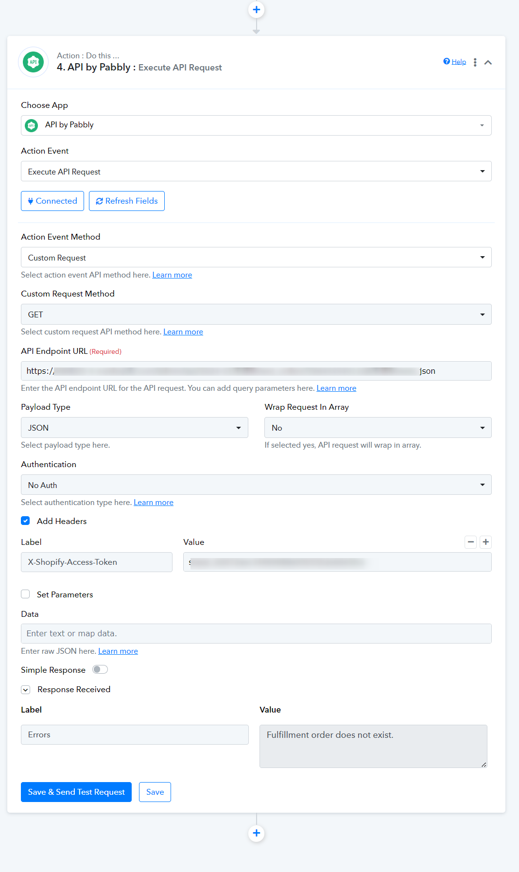
Task: Click the API Endpoint URL field
Action: coord(256,371)
